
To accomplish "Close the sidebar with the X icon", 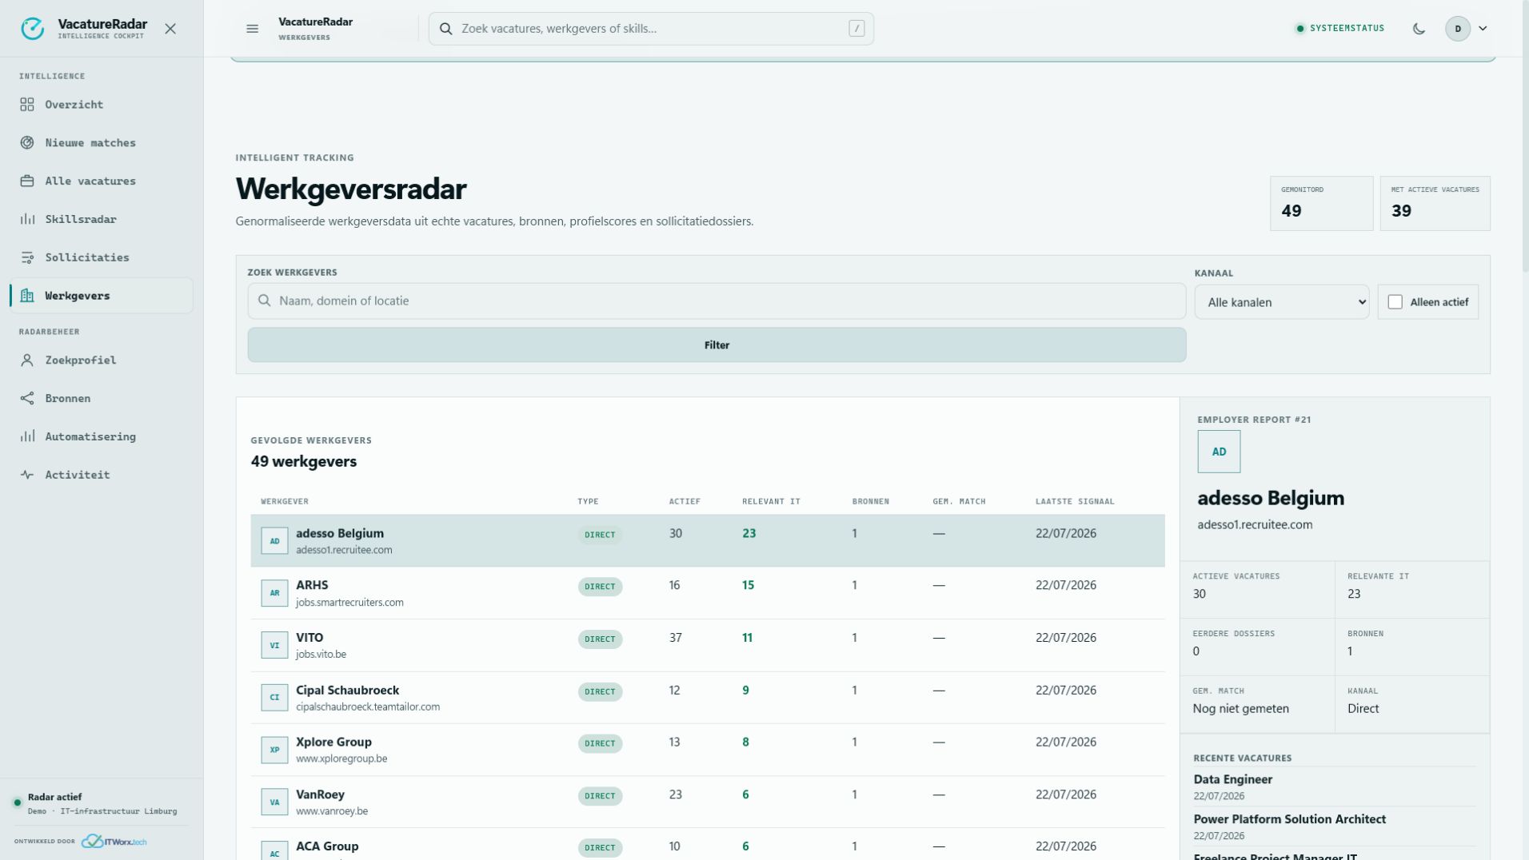I will (170, 29).
